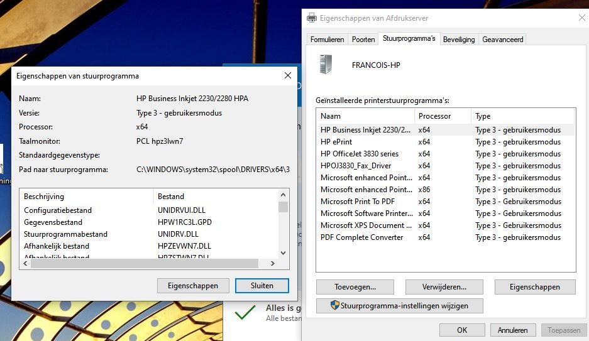Click scroll down arrow in file list
Viewport: 589px width, 341px height.
tap(283, 253)
